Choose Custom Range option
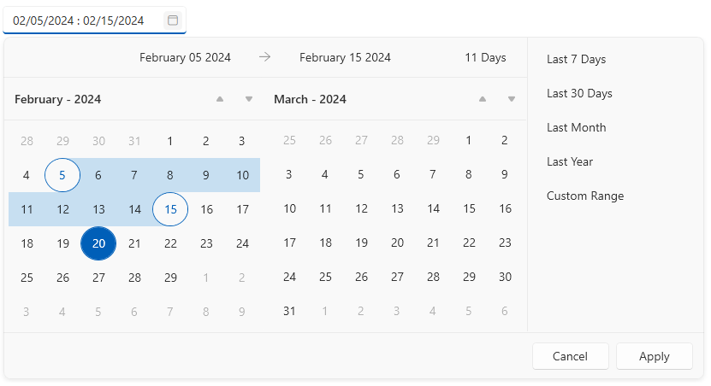711x386 pixels. [x=585, y=196]
